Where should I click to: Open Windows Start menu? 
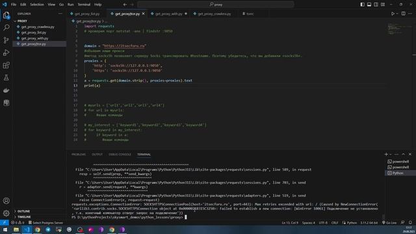[5, 229]
